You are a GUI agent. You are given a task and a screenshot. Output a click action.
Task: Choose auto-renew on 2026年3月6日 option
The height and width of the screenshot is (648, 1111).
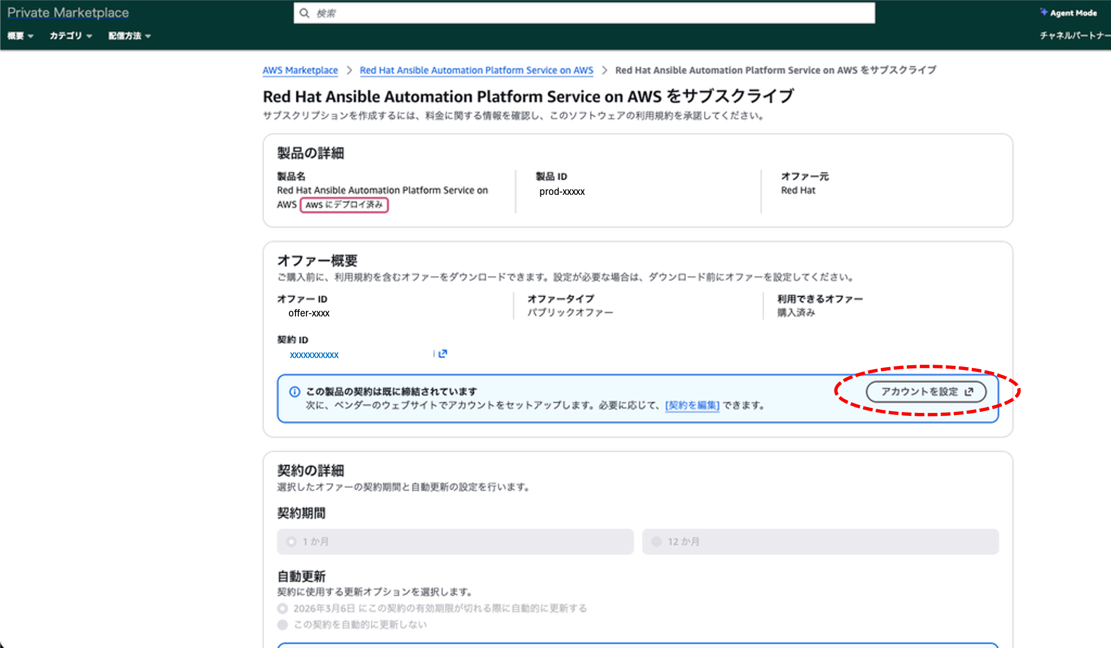pos(283,608)
